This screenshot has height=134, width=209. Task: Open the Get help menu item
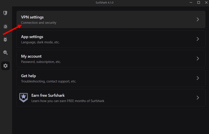pyautogui.click(x=28, y=76)
